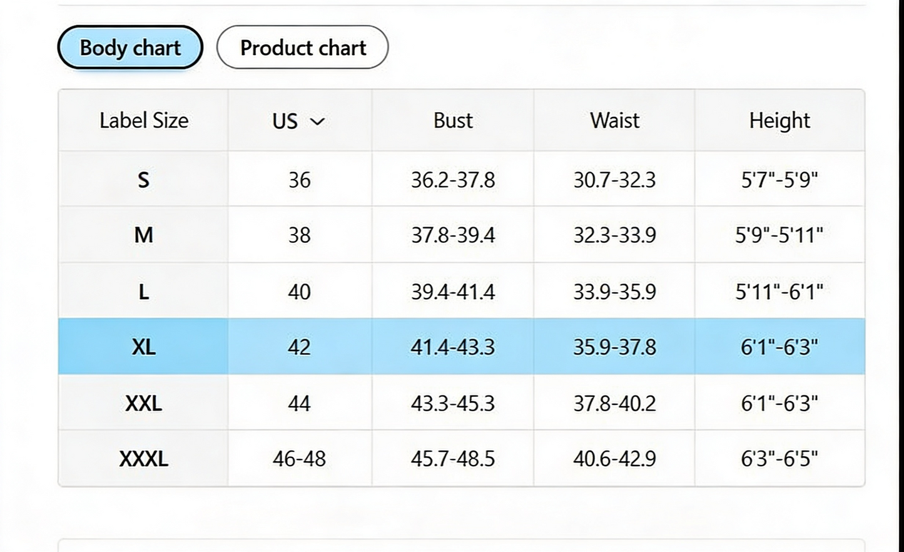Click the highlighted XL size row
The width and height of the screenshot is (904, 552).
(x=462, y=346)
